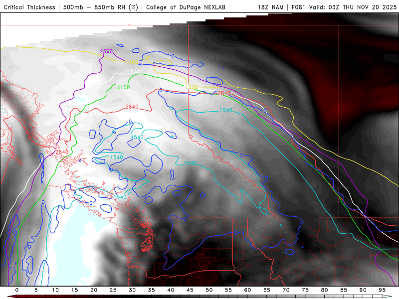Image resolution: width=399 pixels, height=299 pixels.
Task: Select the "F081 Valid: 03Z THU NOV 20 2025" text
Action: (x=344, y=7)
